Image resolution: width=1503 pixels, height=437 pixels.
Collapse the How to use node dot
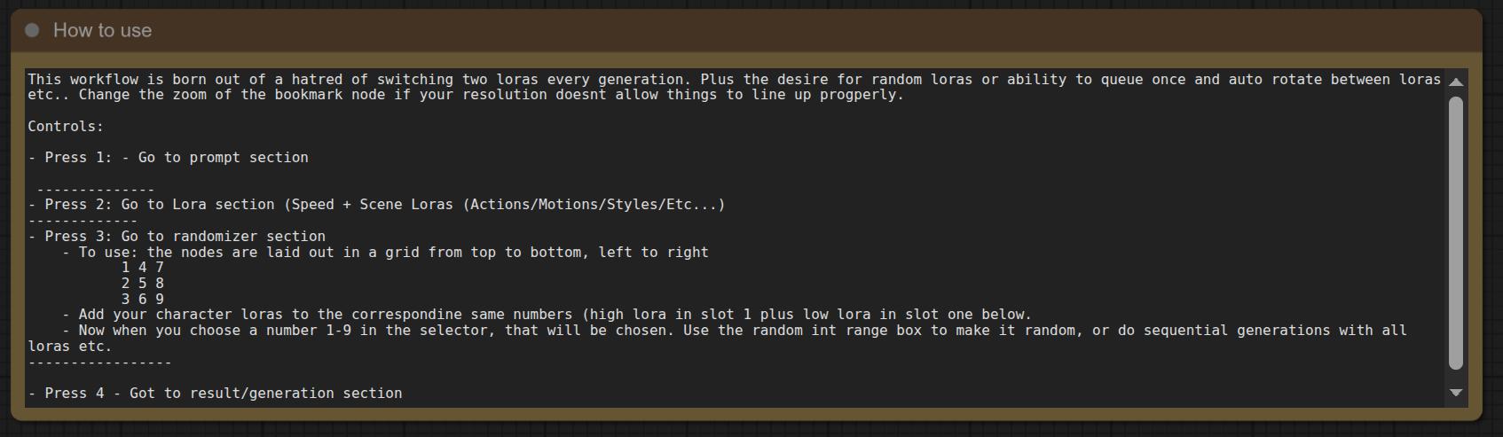[33, 30]
